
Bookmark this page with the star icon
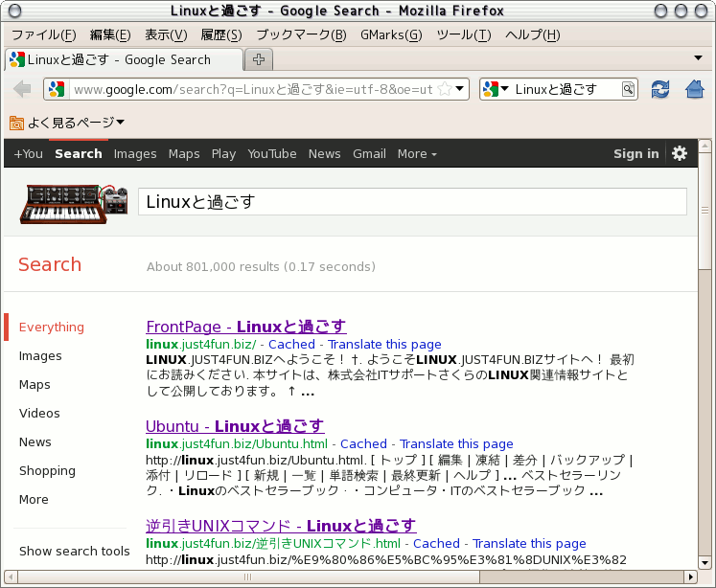point(445,89)
